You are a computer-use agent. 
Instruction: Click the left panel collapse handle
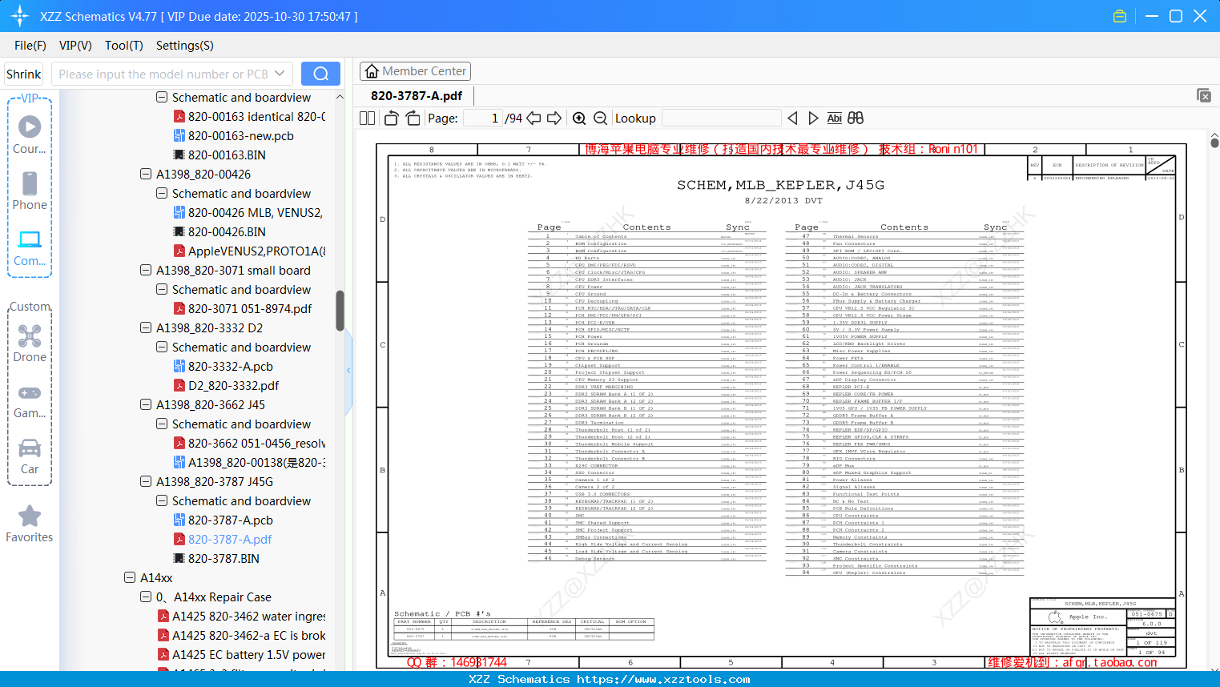(x=348, y=370)
